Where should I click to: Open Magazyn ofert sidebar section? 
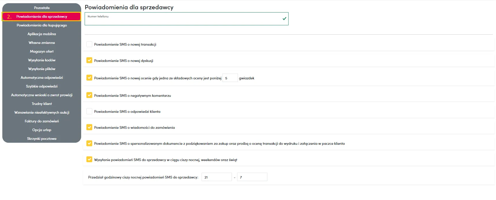pos(42,51)
